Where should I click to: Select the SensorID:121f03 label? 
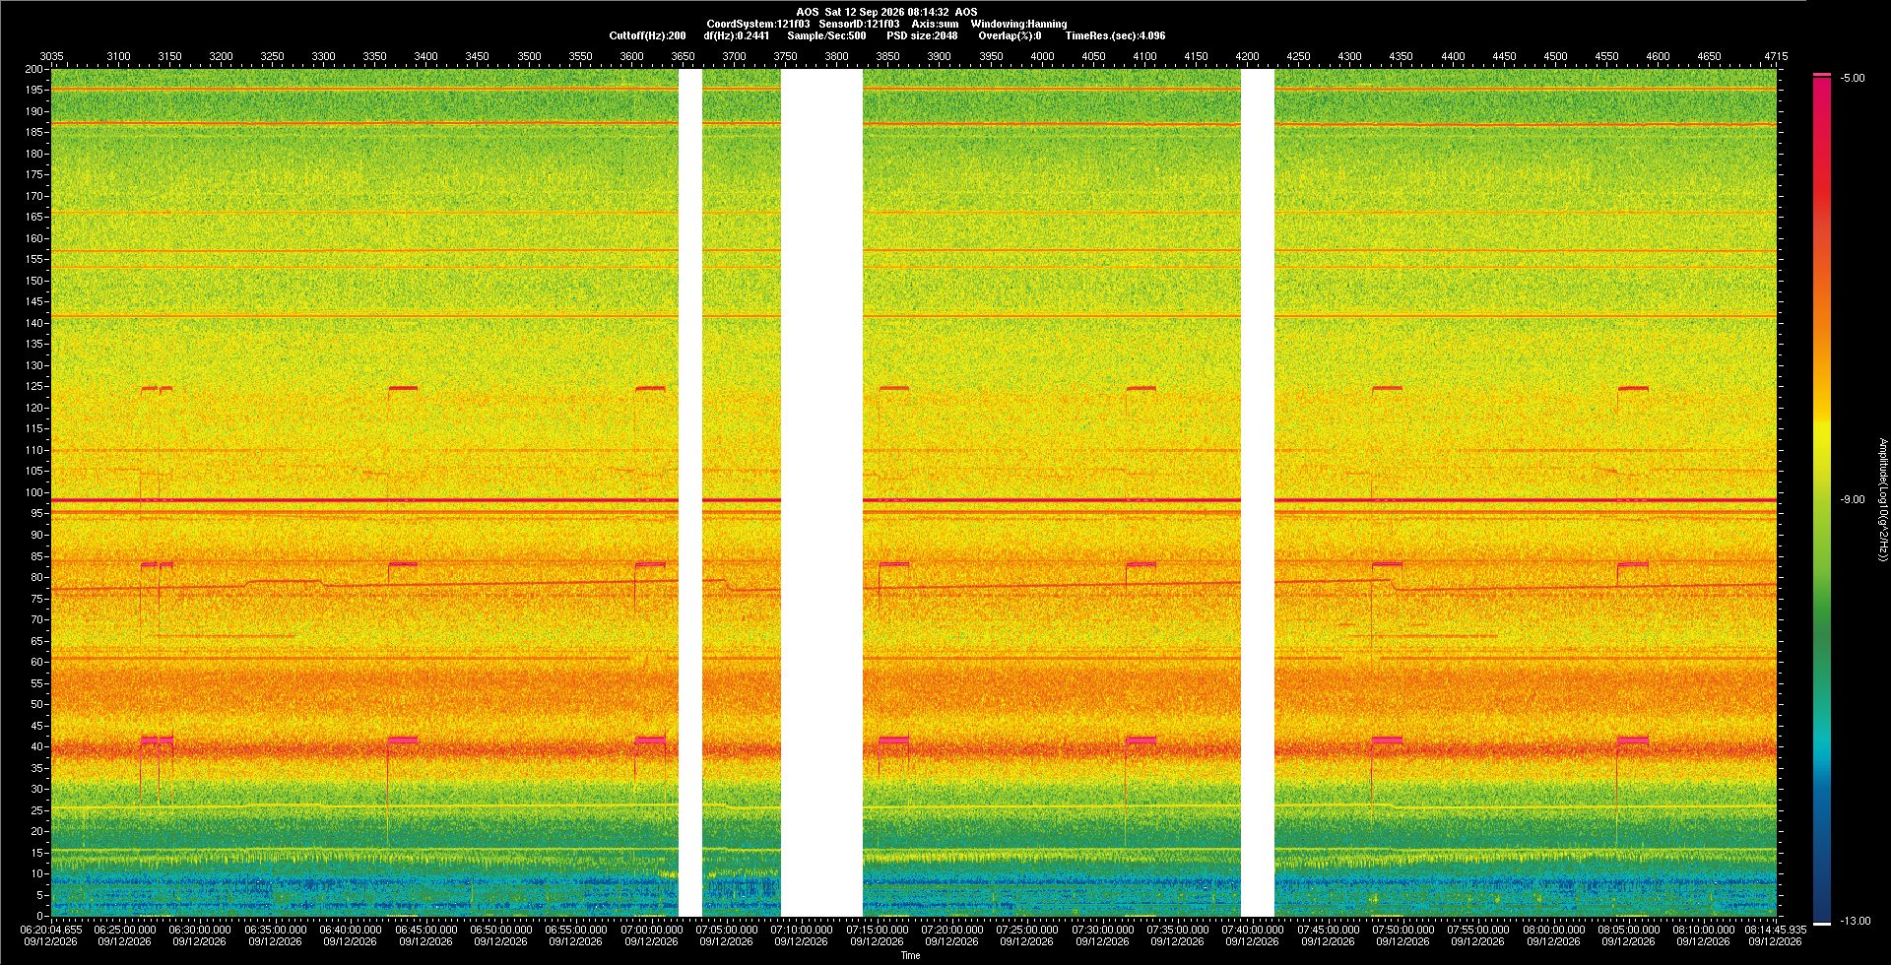tap(859, 24)
